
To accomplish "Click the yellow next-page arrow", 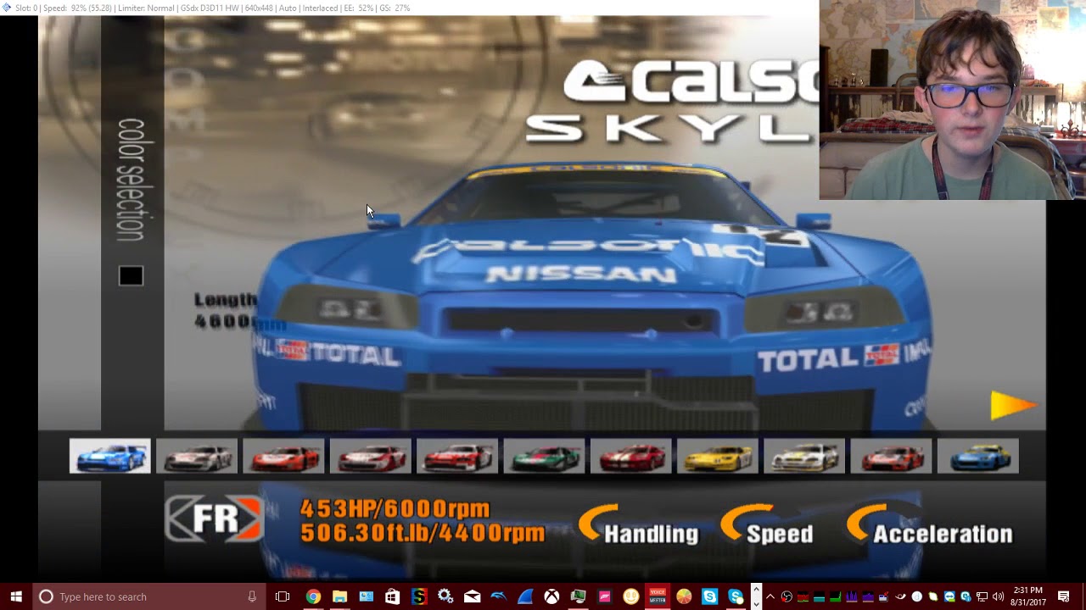I will click(1013, 406).
